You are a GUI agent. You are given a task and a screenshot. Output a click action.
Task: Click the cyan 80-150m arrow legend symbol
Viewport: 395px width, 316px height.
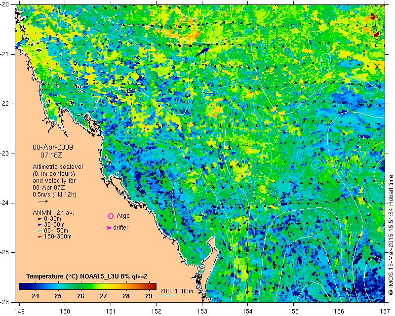39,231
